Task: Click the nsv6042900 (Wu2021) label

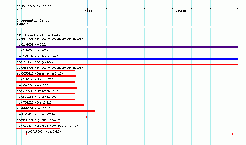Action: (x=32, y=85)
